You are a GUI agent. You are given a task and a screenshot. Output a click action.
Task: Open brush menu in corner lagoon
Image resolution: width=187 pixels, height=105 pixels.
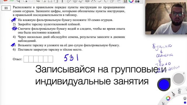click(173, 94)
